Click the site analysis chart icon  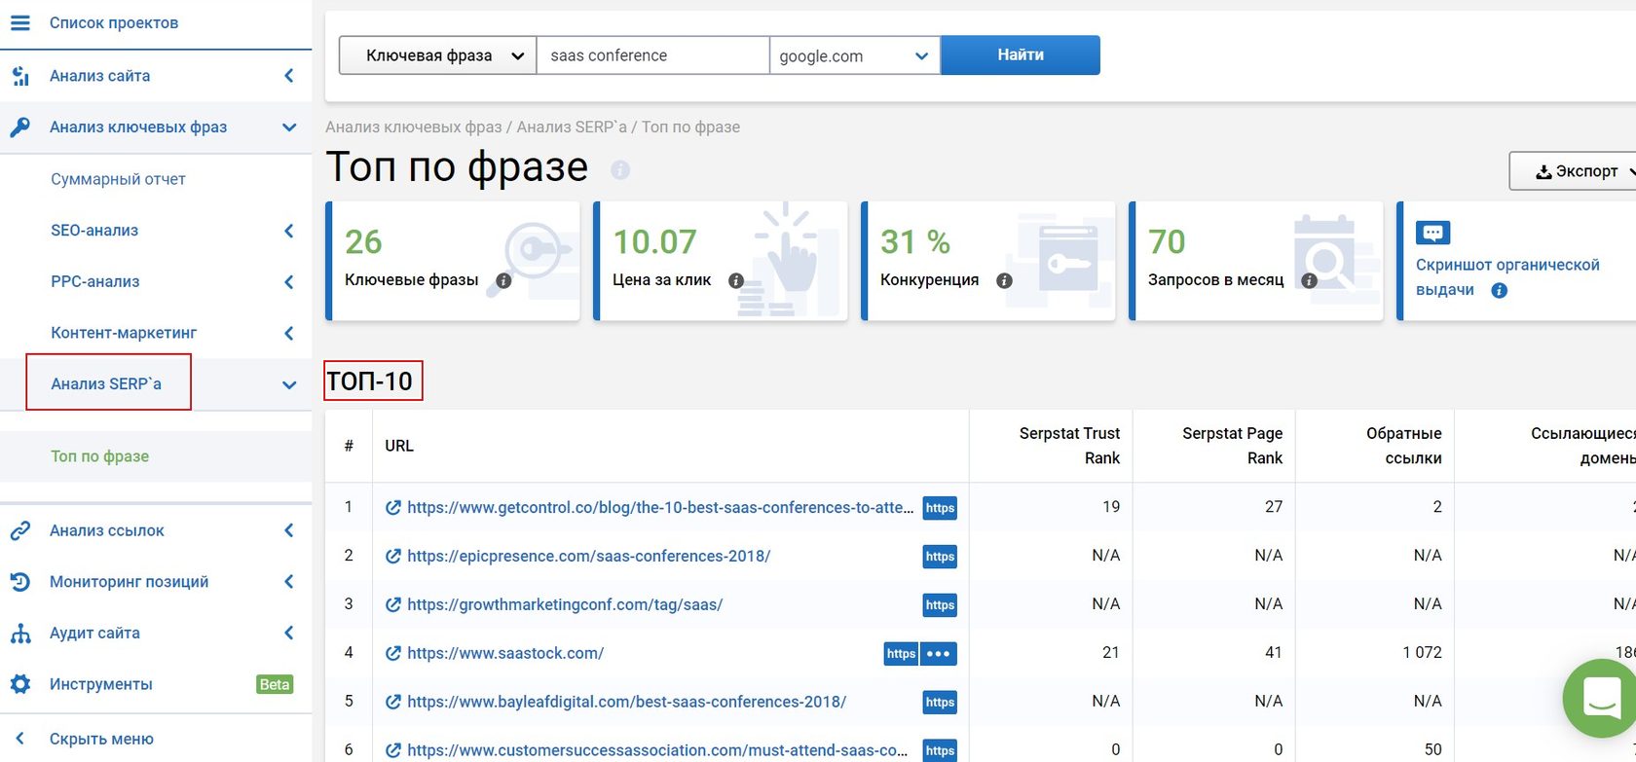coord(19,76)
